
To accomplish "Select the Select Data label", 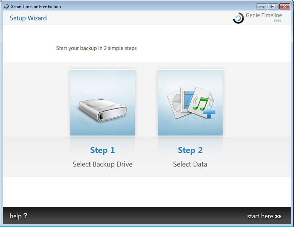I will (190, 164).
